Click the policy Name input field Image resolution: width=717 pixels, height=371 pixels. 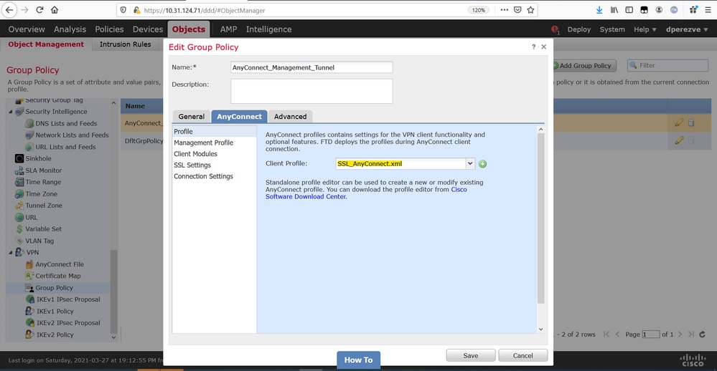tap(311, 67)
